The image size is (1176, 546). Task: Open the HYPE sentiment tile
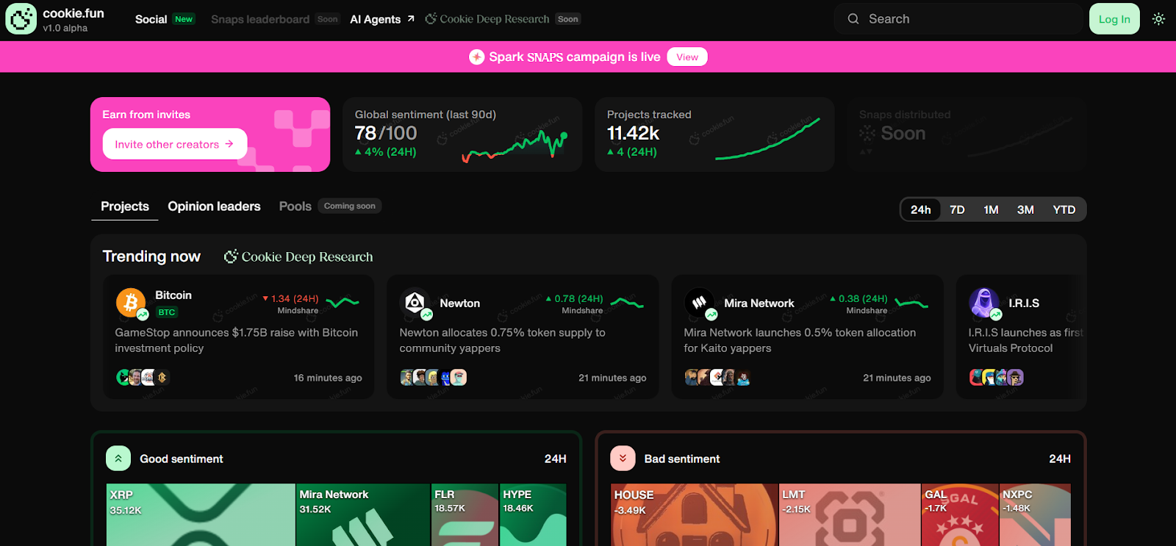(533, 514)
